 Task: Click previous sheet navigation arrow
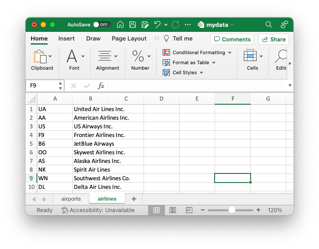tap(34, 199)
